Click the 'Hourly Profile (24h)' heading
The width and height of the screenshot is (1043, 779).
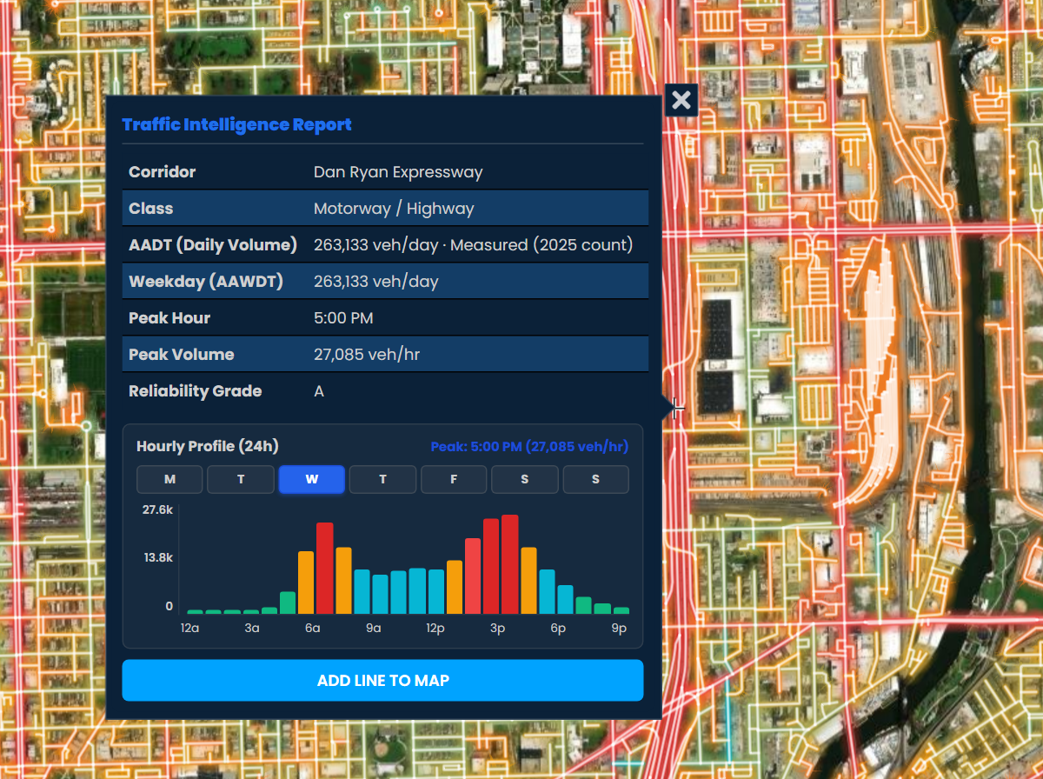[x=208, y=447]
